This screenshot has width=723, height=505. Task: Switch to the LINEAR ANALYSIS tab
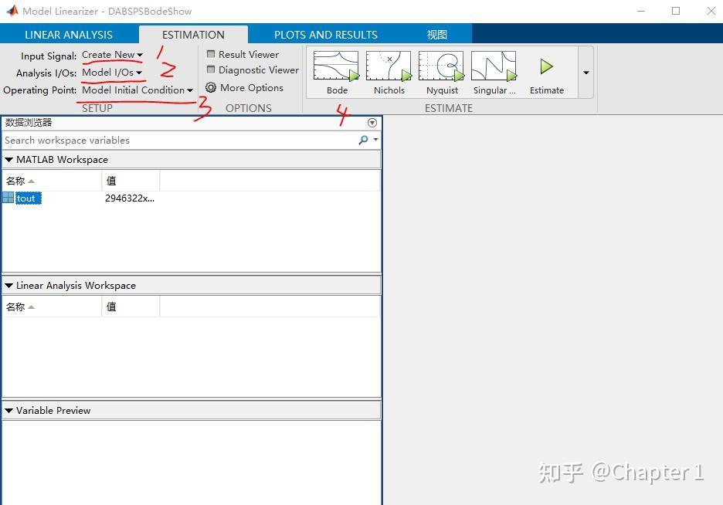pos(68,34)
